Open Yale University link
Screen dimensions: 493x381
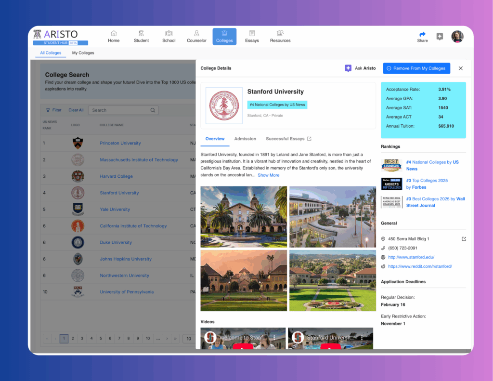[115, 210]
